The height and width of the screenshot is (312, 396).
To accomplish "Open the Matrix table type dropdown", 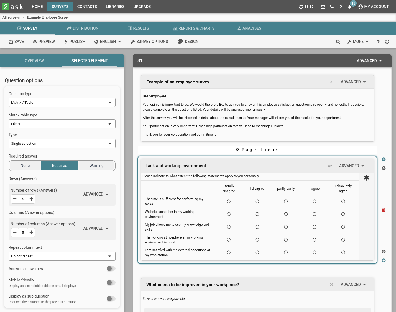I will coord(62,124).
